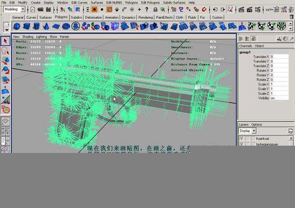Create a polygon sphere from the shelf
Image resolution: width=295 pixels, height=208 pixels.
[17, 26]
